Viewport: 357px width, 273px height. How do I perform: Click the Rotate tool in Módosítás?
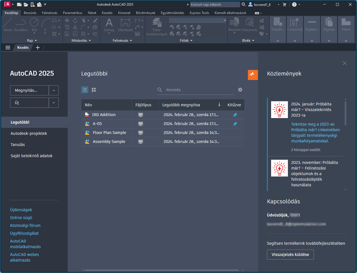(x=75, y=20)
